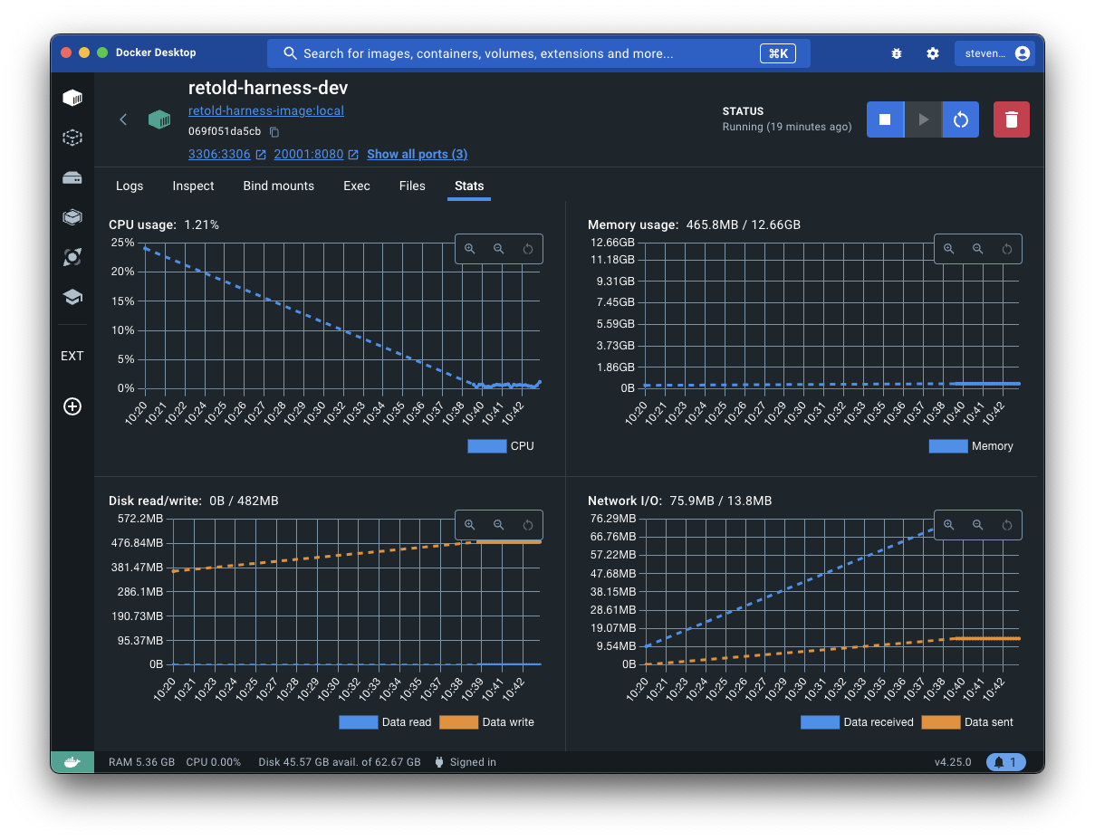Toggle the Data received legend swatch
The width and height of the screenshot is (1095, 840).
[820, 722]
